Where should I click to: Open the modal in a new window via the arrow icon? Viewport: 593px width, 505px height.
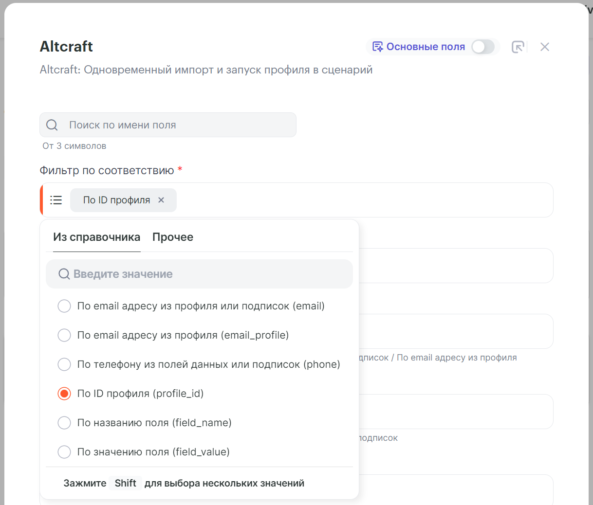(518, 47)
